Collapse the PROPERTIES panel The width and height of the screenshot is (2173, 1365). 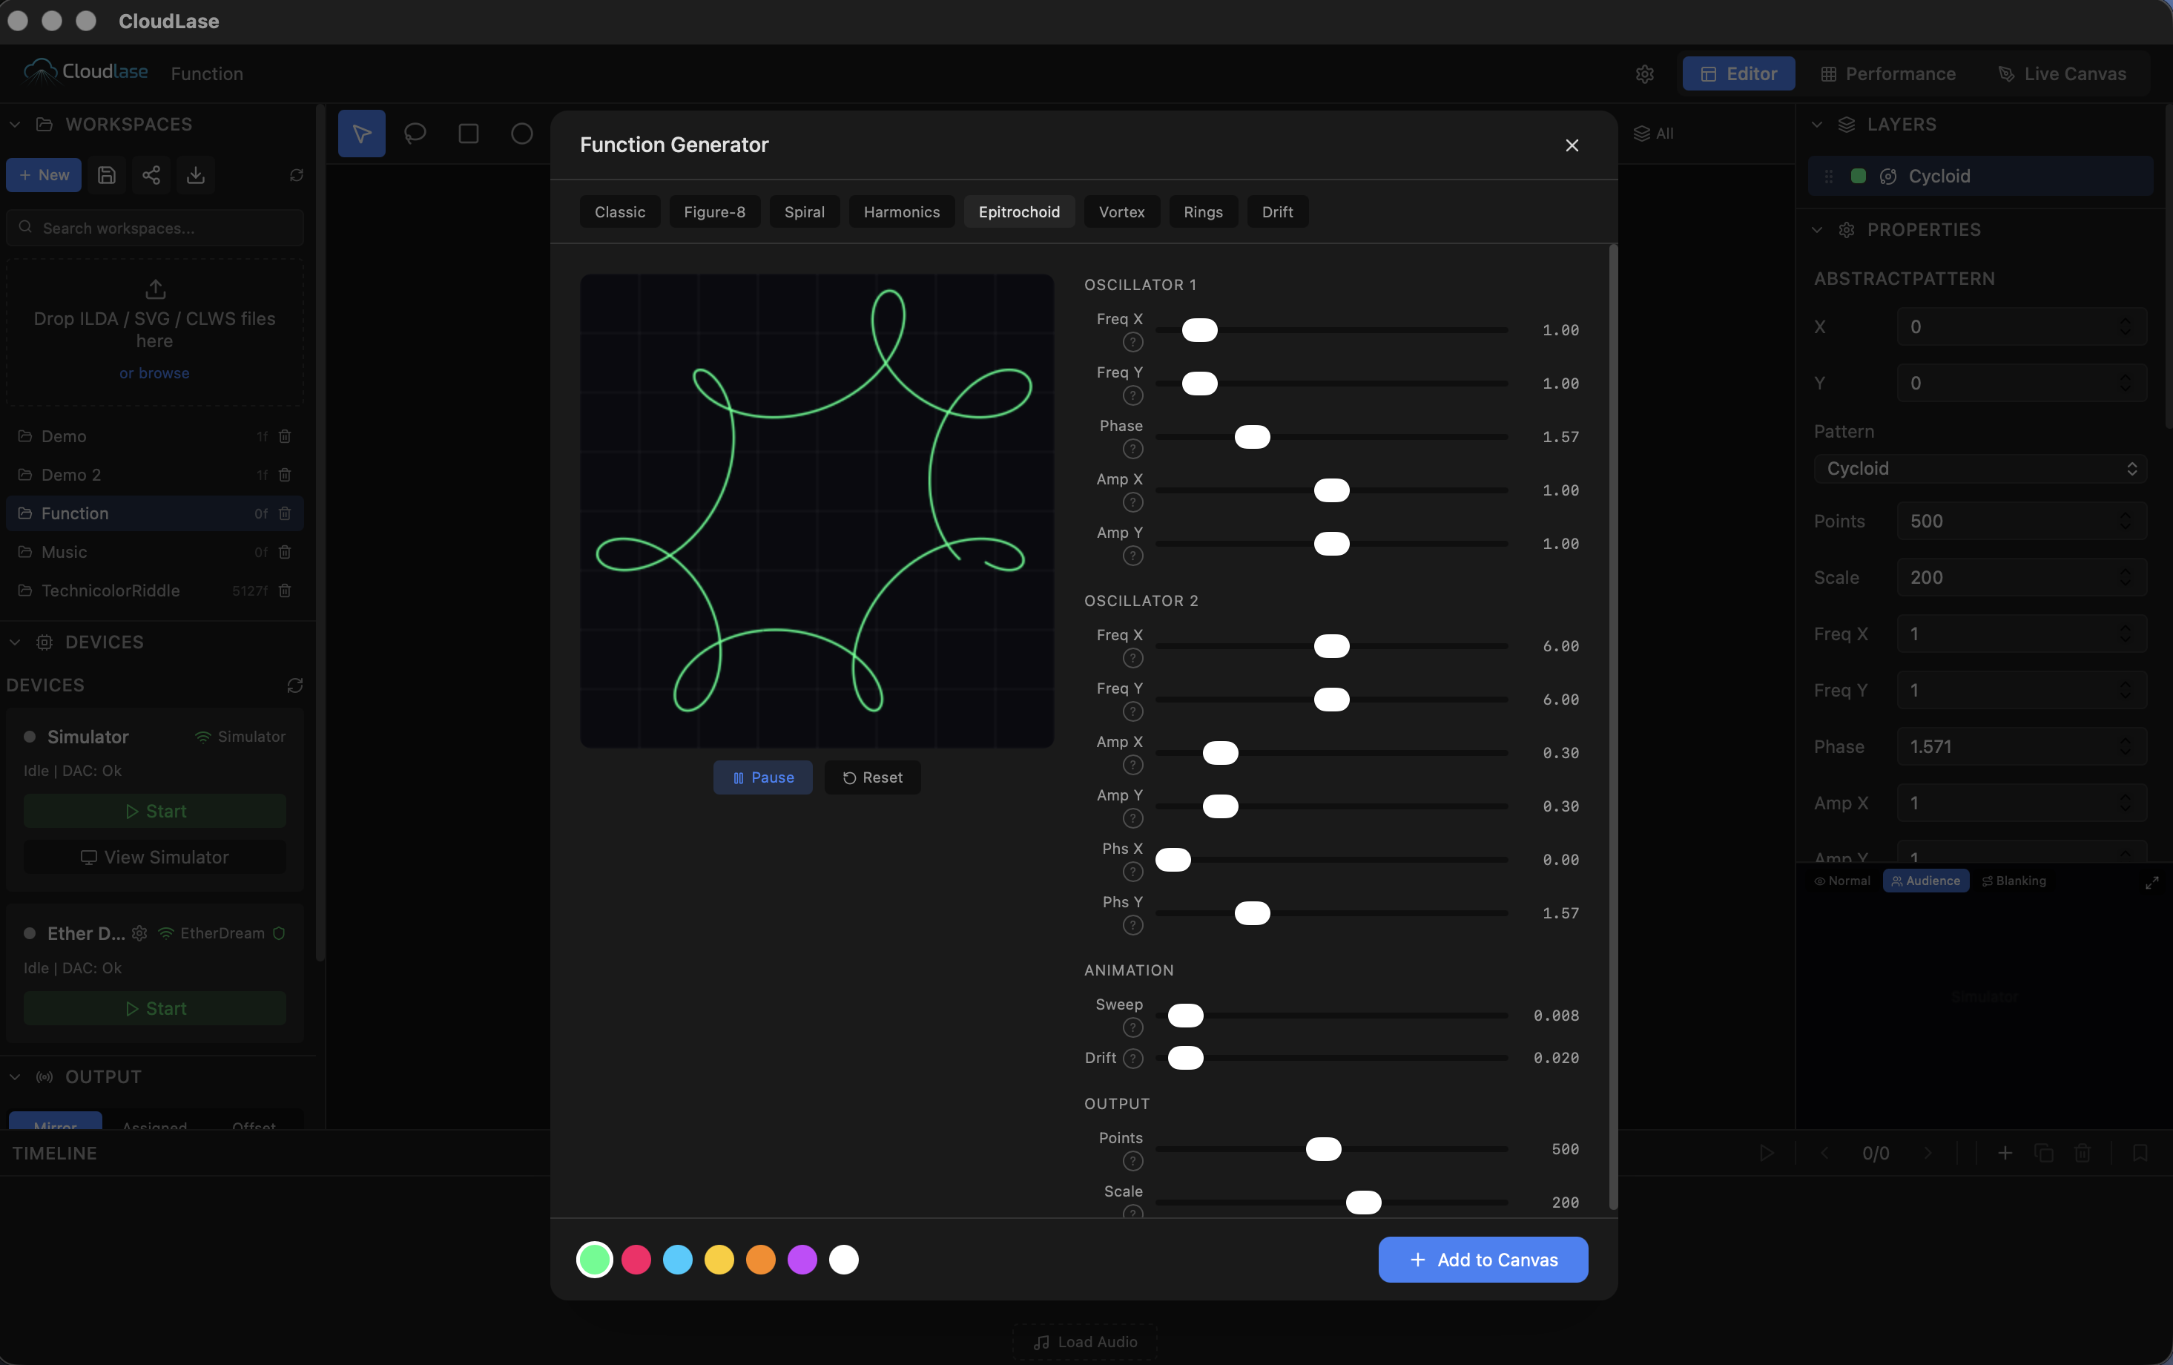1816,229
